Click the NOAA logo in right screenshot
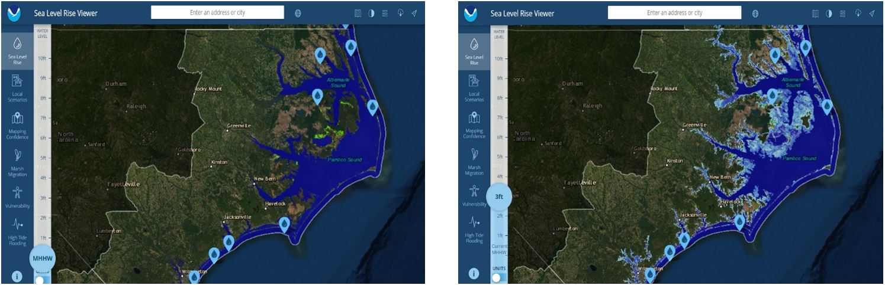Screen dimensions: 885x285 471,12
